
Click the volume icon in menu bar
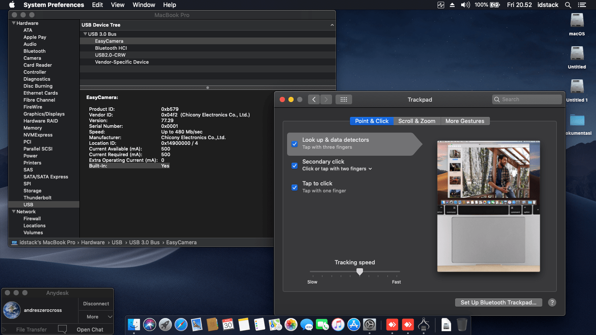(466, 5)
